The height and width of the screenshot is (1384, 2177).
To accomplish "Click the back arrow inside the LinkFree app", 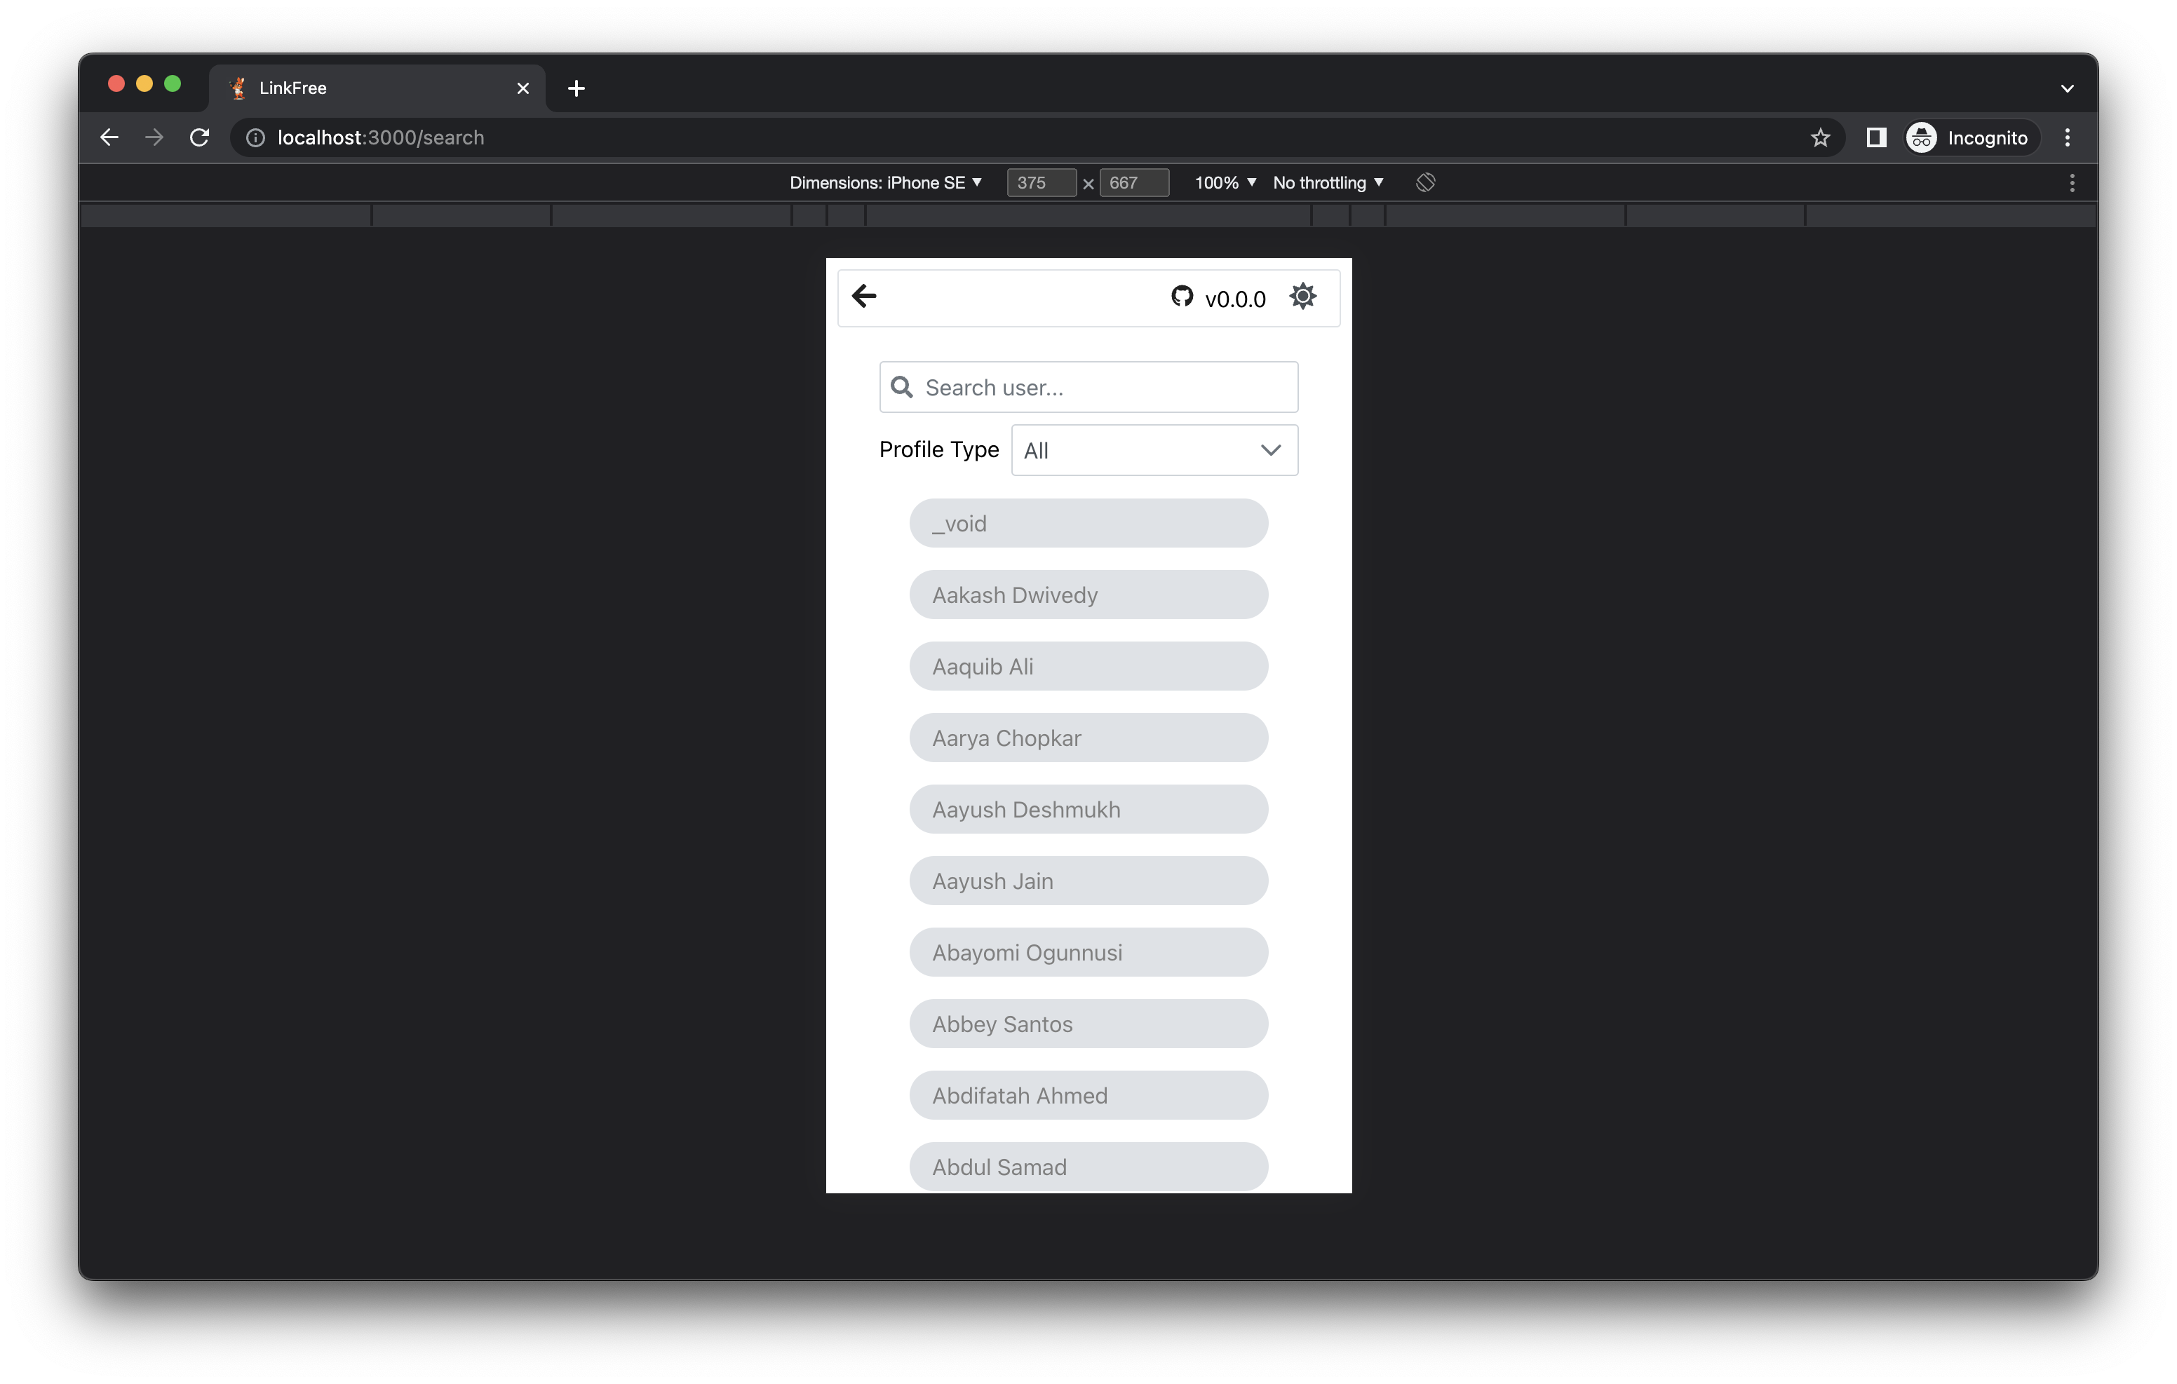I will point(864,296).
